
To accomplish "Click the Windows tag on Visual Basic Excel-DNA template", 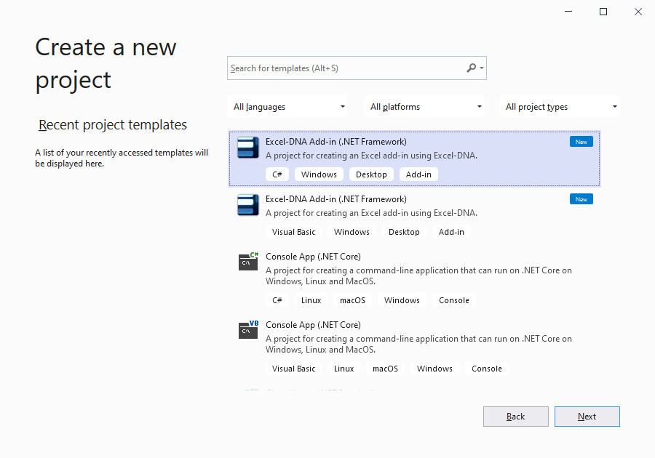I will [x=352, y=232].
